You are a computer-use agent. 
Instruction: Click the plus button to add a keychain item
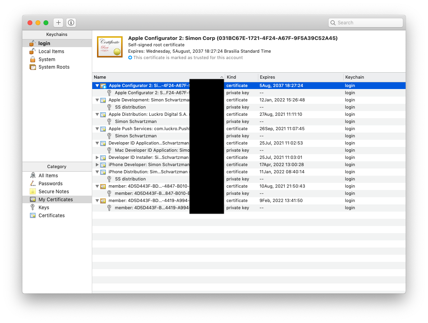(x=58, y=23)
